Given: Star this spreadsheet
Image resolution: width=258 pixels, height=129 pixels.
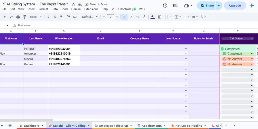Looking at the screenshot, I should [x=74, y=4].
